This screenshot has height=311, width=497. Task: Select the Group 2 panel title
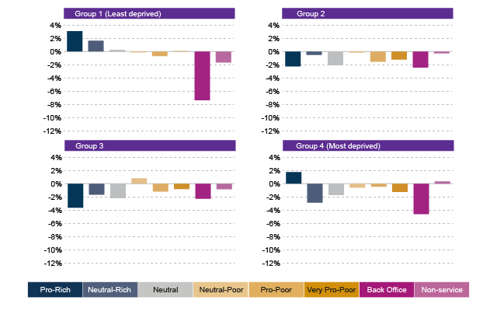pos(367,14)
